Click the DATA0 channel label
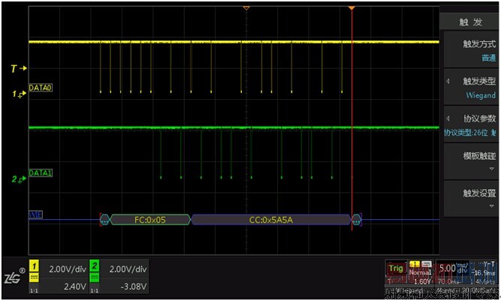The height and width of the screenshot is (301, 501). 41,88
